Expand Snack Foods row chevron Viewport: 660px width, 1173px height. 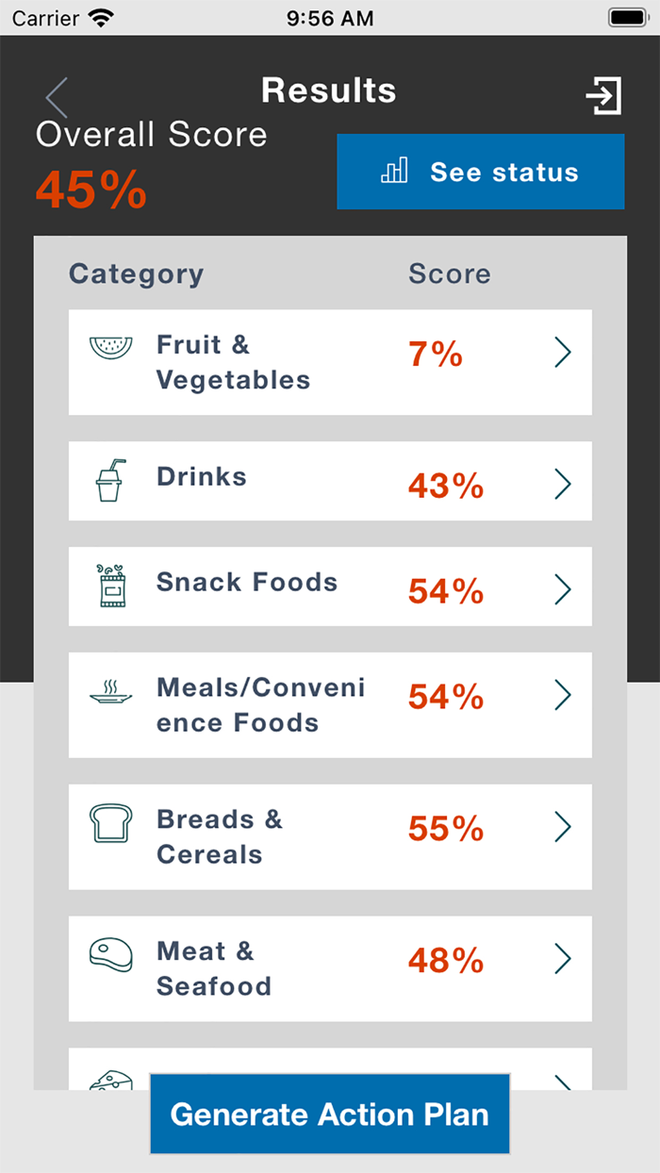tap(563, 589)
